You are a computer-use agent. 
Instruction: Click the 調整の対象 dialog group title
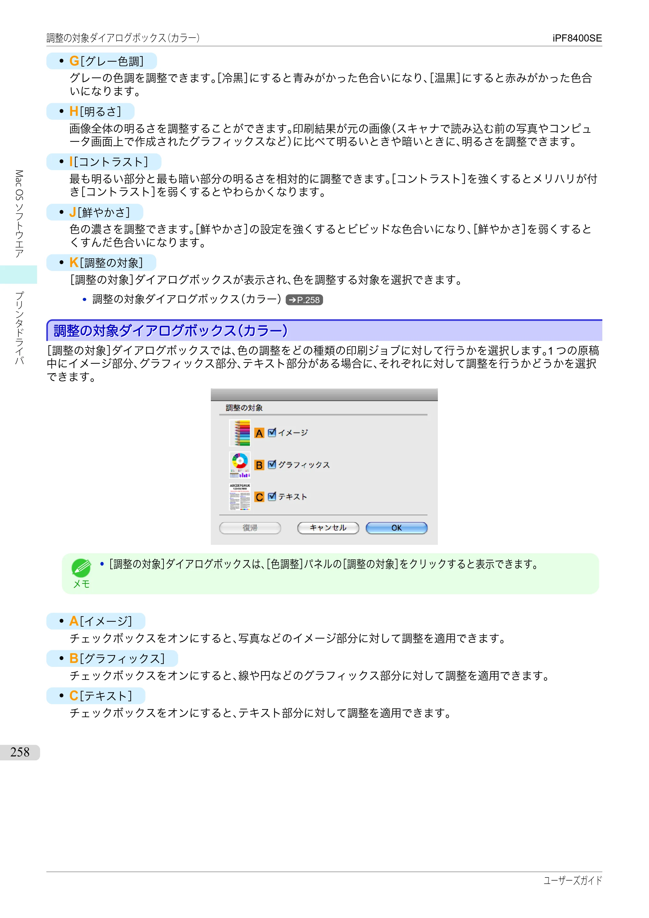(x=244, y=408)
